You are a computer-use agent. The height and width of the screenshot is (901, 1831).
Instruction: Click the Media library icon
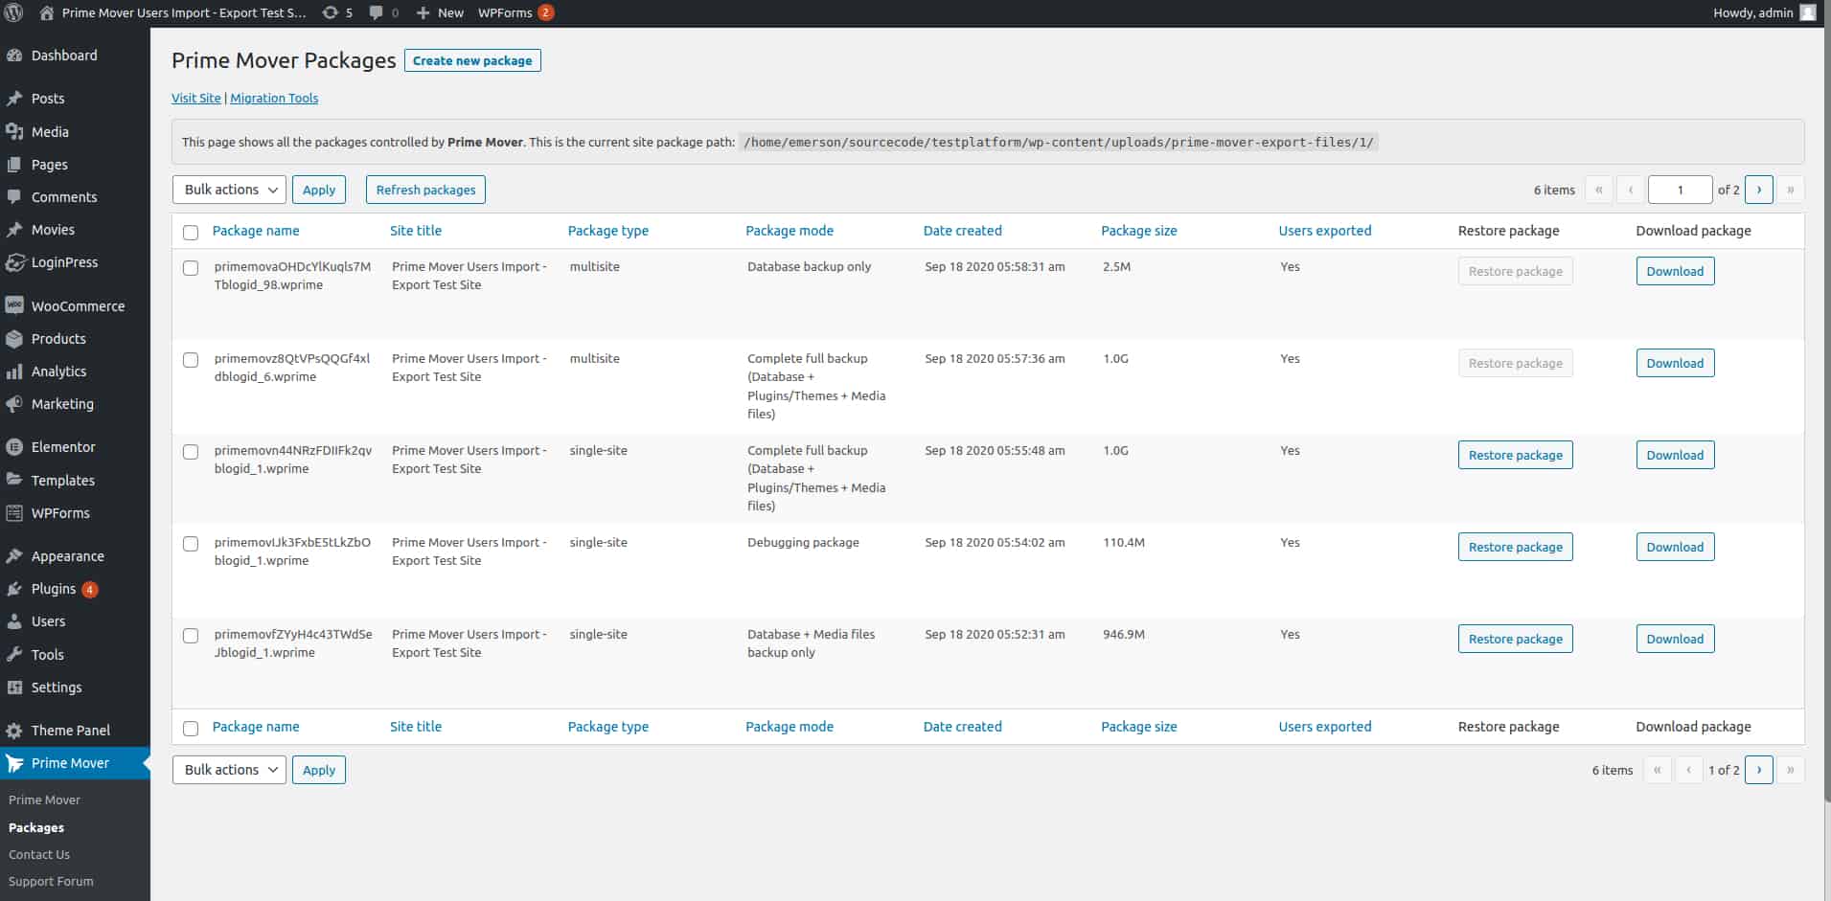(x=14, y=132)
